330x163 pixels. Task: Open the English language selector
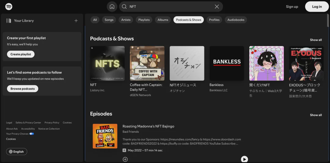coord(16,152)
